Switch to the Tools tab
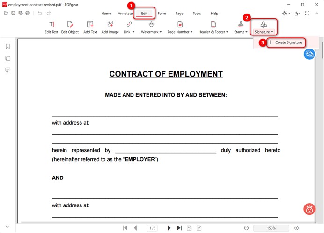The height and width of the screenshot is (233, 324). click(197, 14)
